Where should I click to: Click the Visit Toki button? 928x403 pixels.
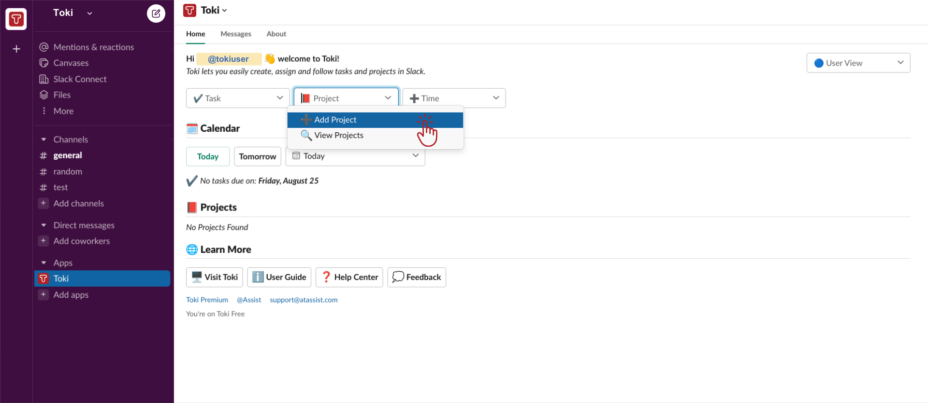click(215, 277)
